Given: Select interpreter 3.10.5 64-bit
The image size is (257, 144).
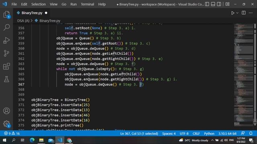Looking at the screenshot, I should (x=227, y=134).
